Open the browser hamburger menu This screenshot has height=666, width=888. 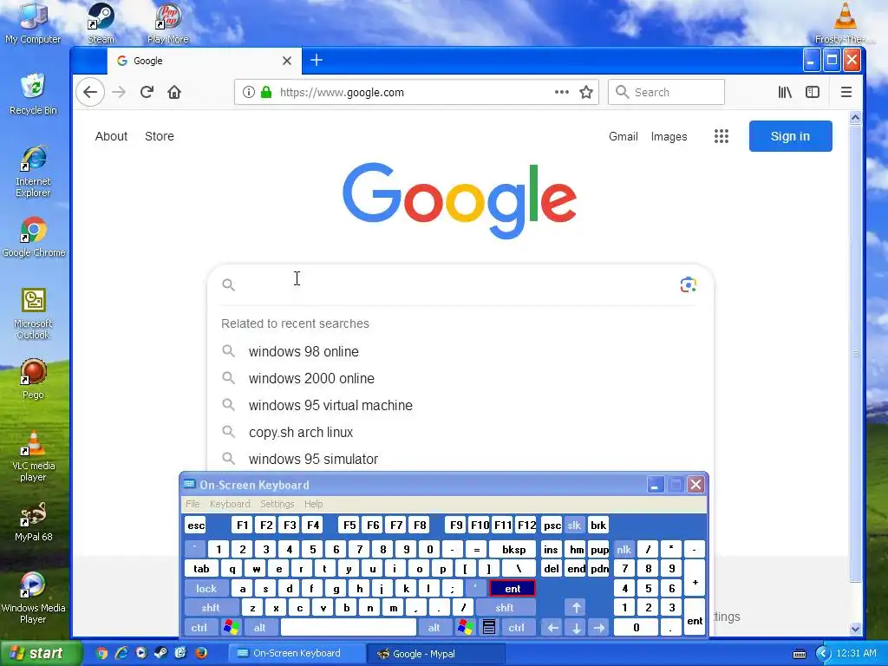point(846,92)
